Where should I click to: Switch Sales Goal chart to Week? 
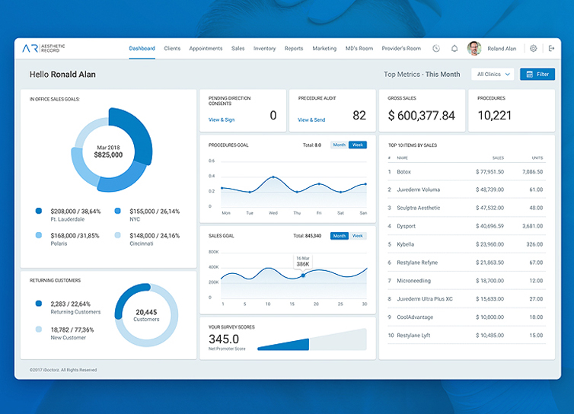pos(358,236)
